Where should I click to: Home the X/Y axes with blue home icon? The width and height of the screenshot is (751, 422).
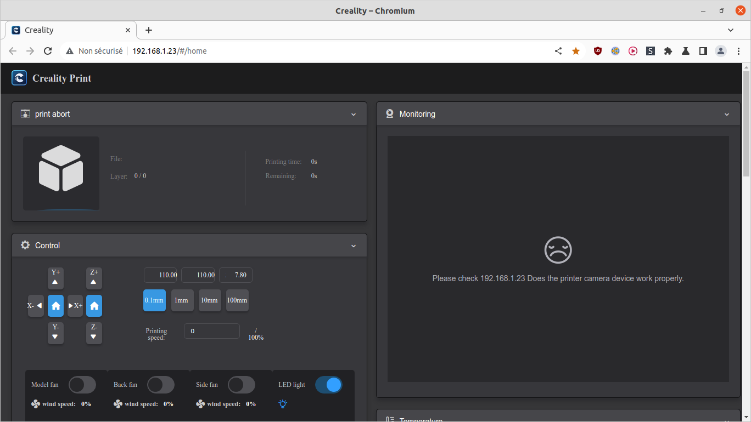click(55, 306)
